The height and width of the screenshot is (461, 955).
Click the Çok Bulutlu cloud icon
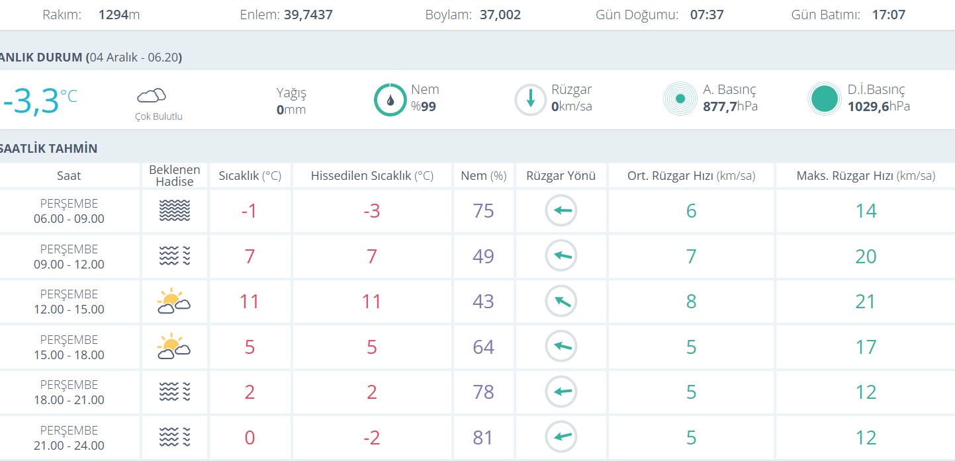click(151, 96)
